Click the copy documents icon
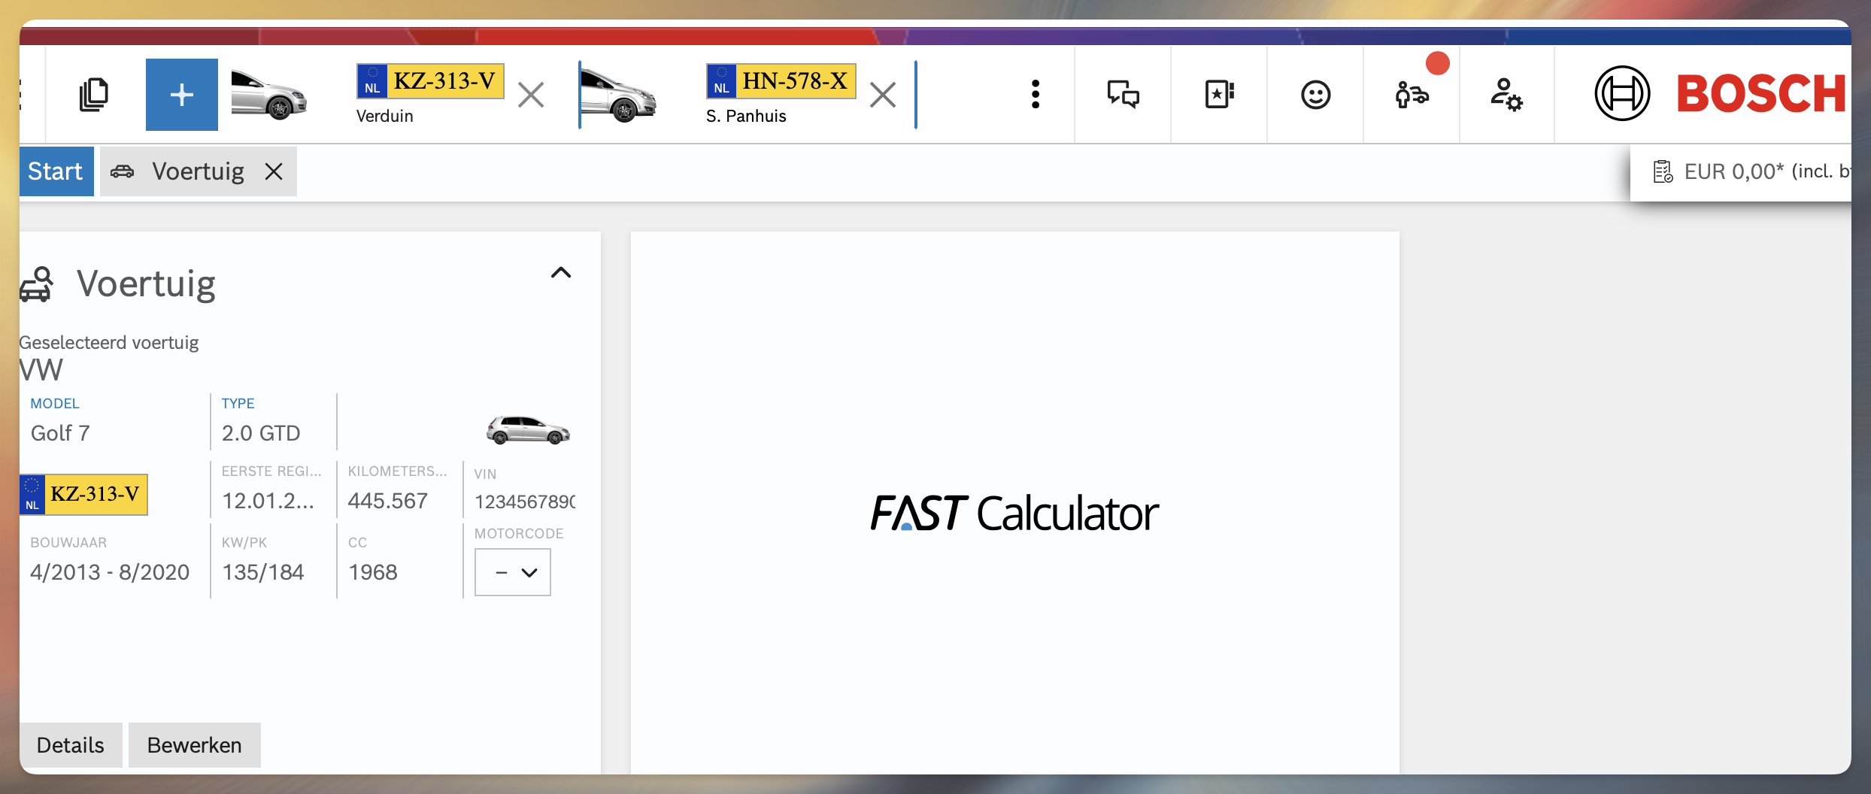The height and width of the screenshot is (794, 1871). (94, 95)
